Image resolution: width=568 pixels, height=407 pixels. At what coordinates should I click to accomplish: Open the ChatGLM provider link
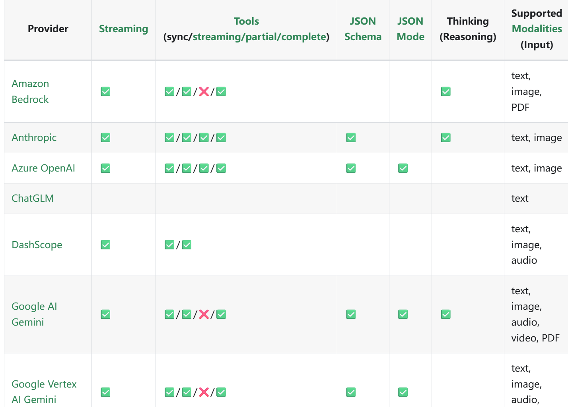(33, 198)
